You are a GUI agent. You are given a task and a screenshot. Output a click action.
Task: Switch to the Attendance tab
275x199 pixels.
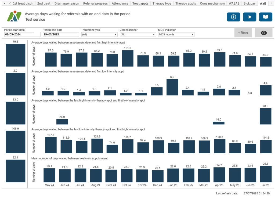tap(120, 3)
